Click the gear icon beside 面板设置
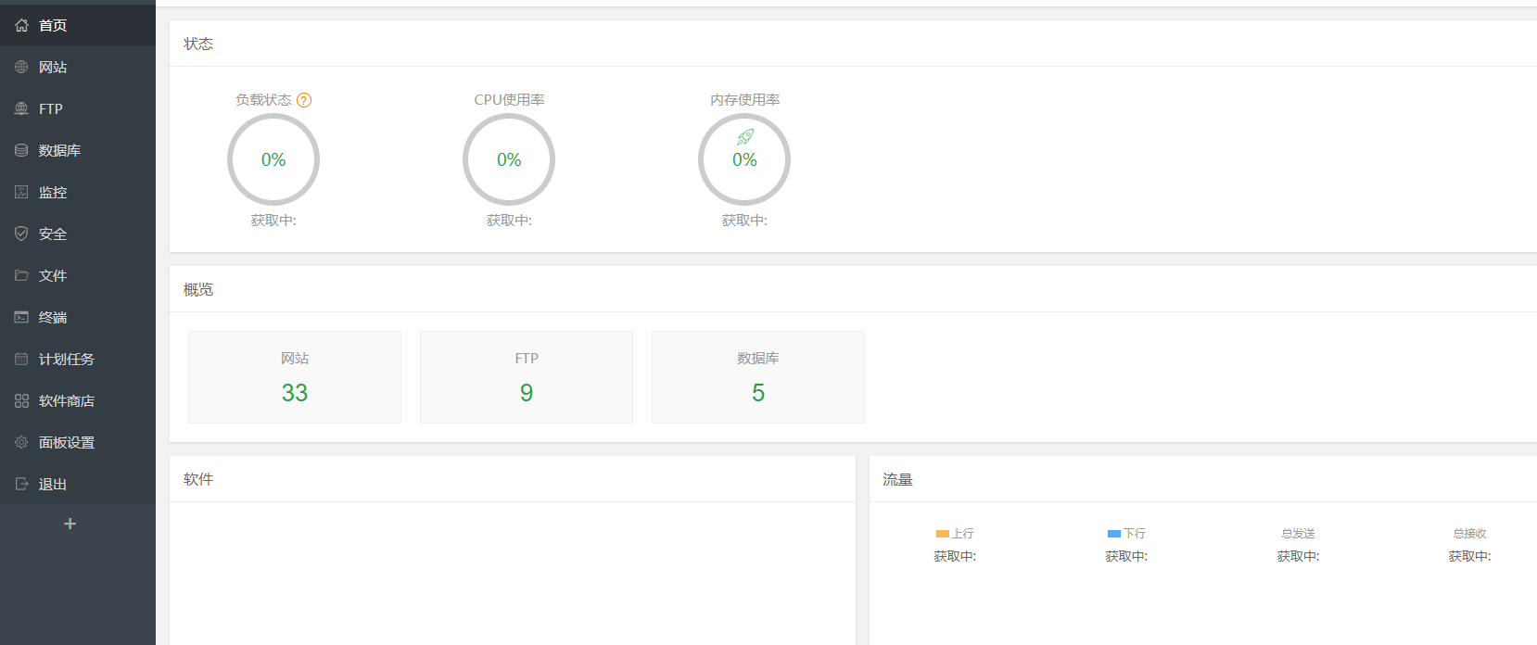 point(21,442)
